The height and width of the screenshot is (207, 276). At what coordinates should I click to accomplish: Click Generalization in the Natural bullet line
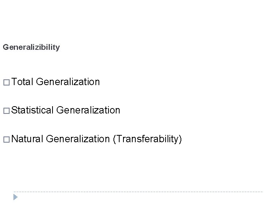pos(79,139)
